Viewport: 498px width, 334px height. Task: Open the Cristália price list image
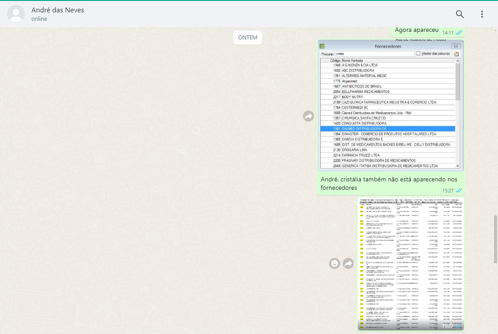[x=411, y=264]
